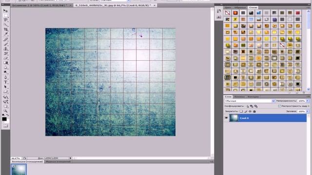
Task: Apply the red style swatch in first row
Action: click(298, 13)
